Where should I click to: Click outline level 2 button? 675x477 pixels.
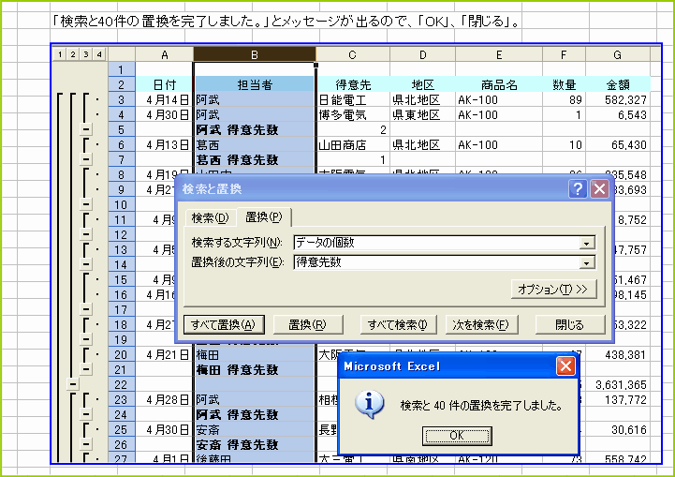(73, 54)
